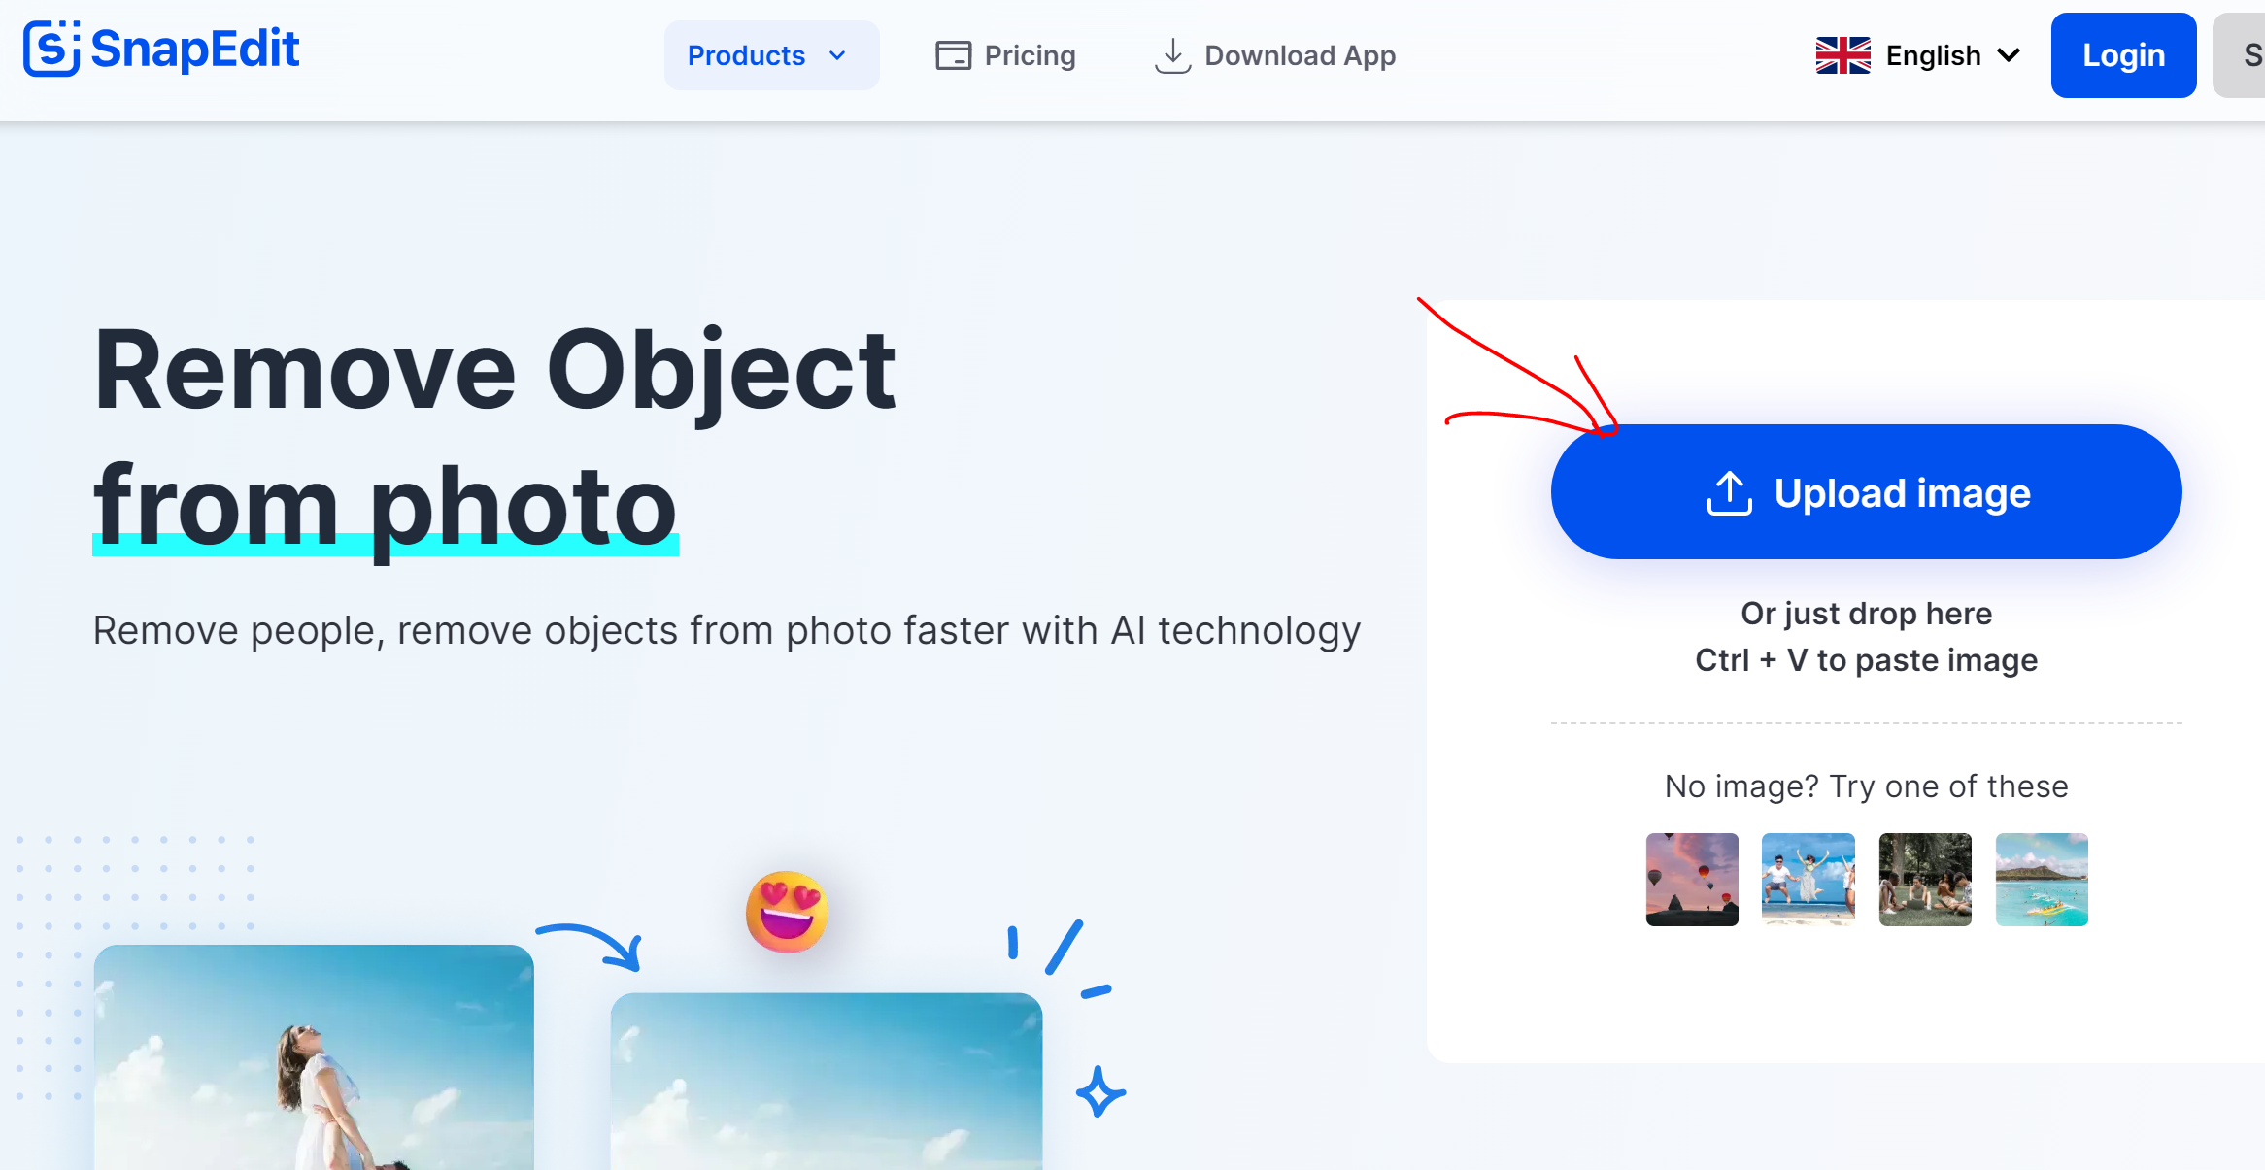Open the Pricing page
This screenshot has width=2265, height=1170.
[x=1030, y=55]
